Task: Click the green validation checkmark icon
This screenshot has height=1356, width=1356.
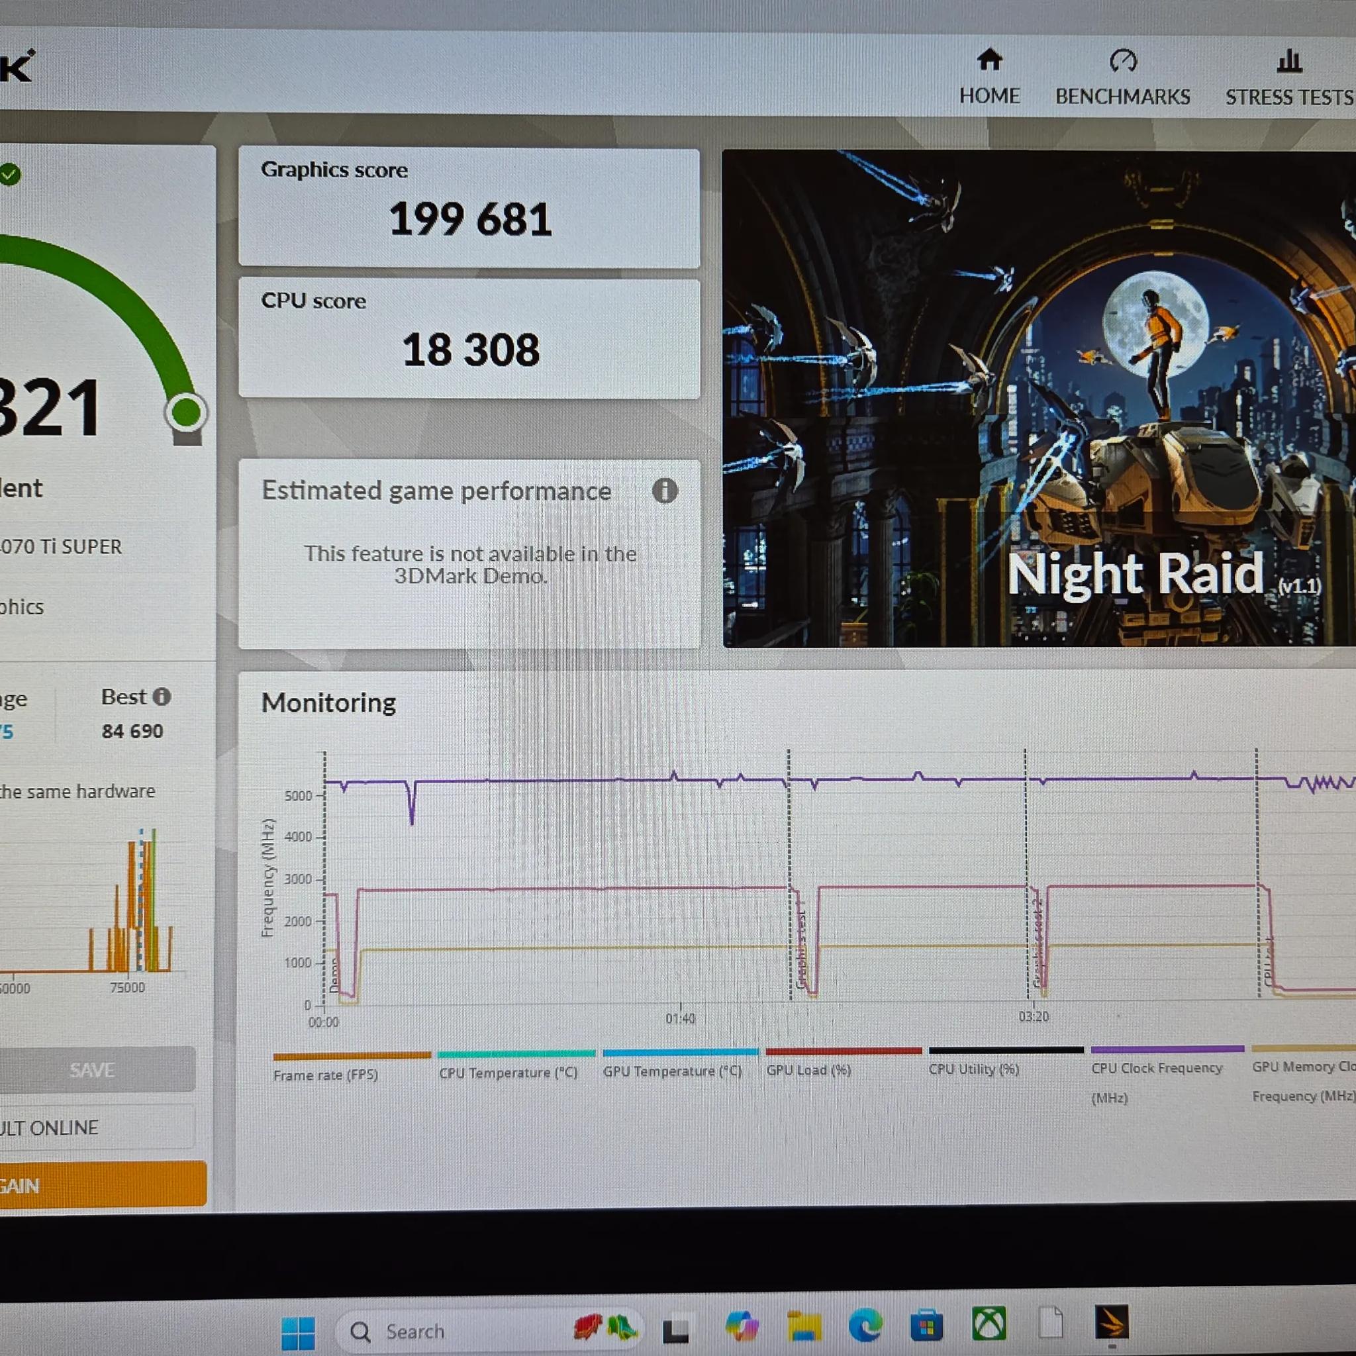Action: (x=10, y=174)
